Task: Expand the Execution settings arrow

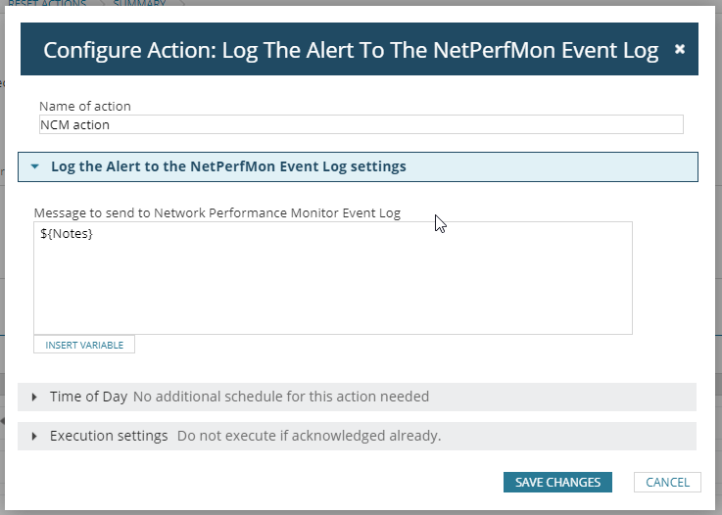Action: tap(34, 436)
